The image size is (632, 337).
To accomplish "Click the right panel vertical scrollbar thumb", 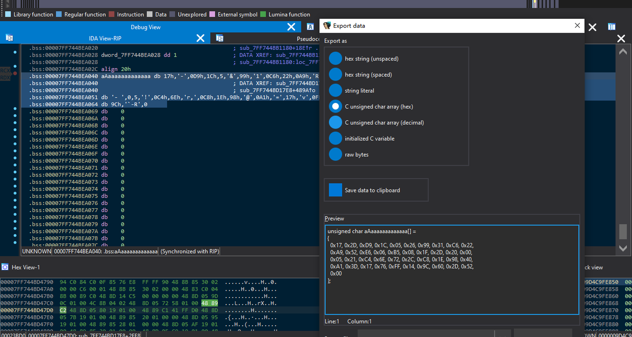I will coord(623,231).
